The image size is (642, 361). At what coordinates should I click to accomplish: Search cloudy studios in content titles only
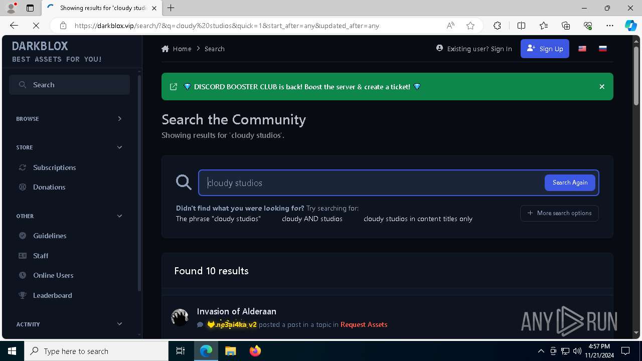pos(418,219)
